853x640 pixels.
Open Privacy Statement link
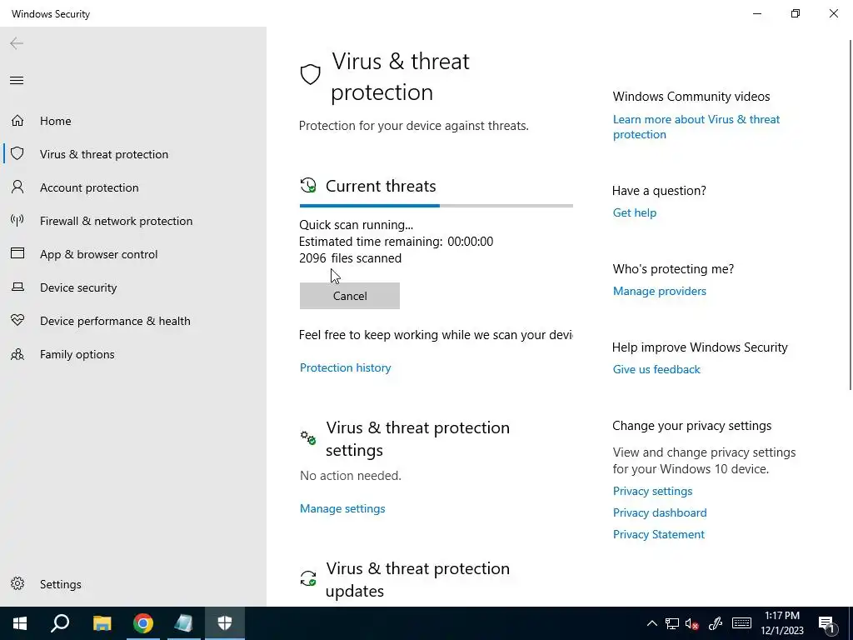coord(659,534)
